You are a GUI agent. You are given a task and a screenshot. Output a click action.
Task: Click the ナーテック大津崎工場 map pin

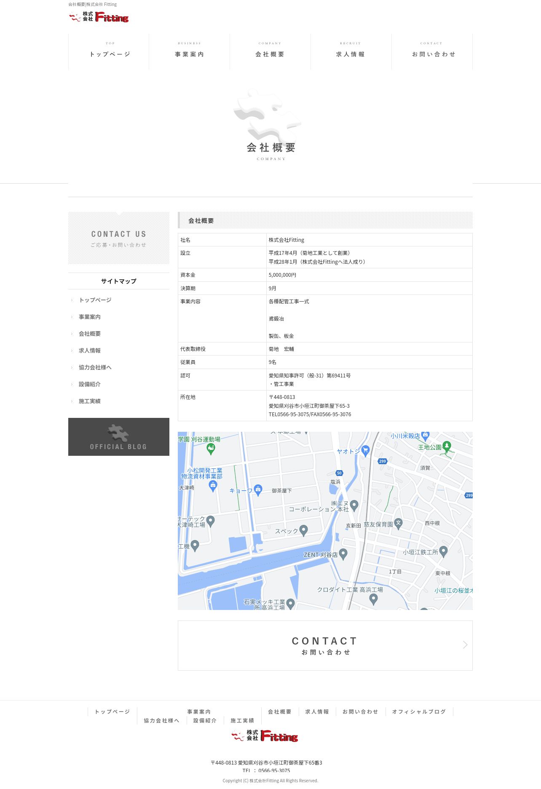[x=211, y=521]
